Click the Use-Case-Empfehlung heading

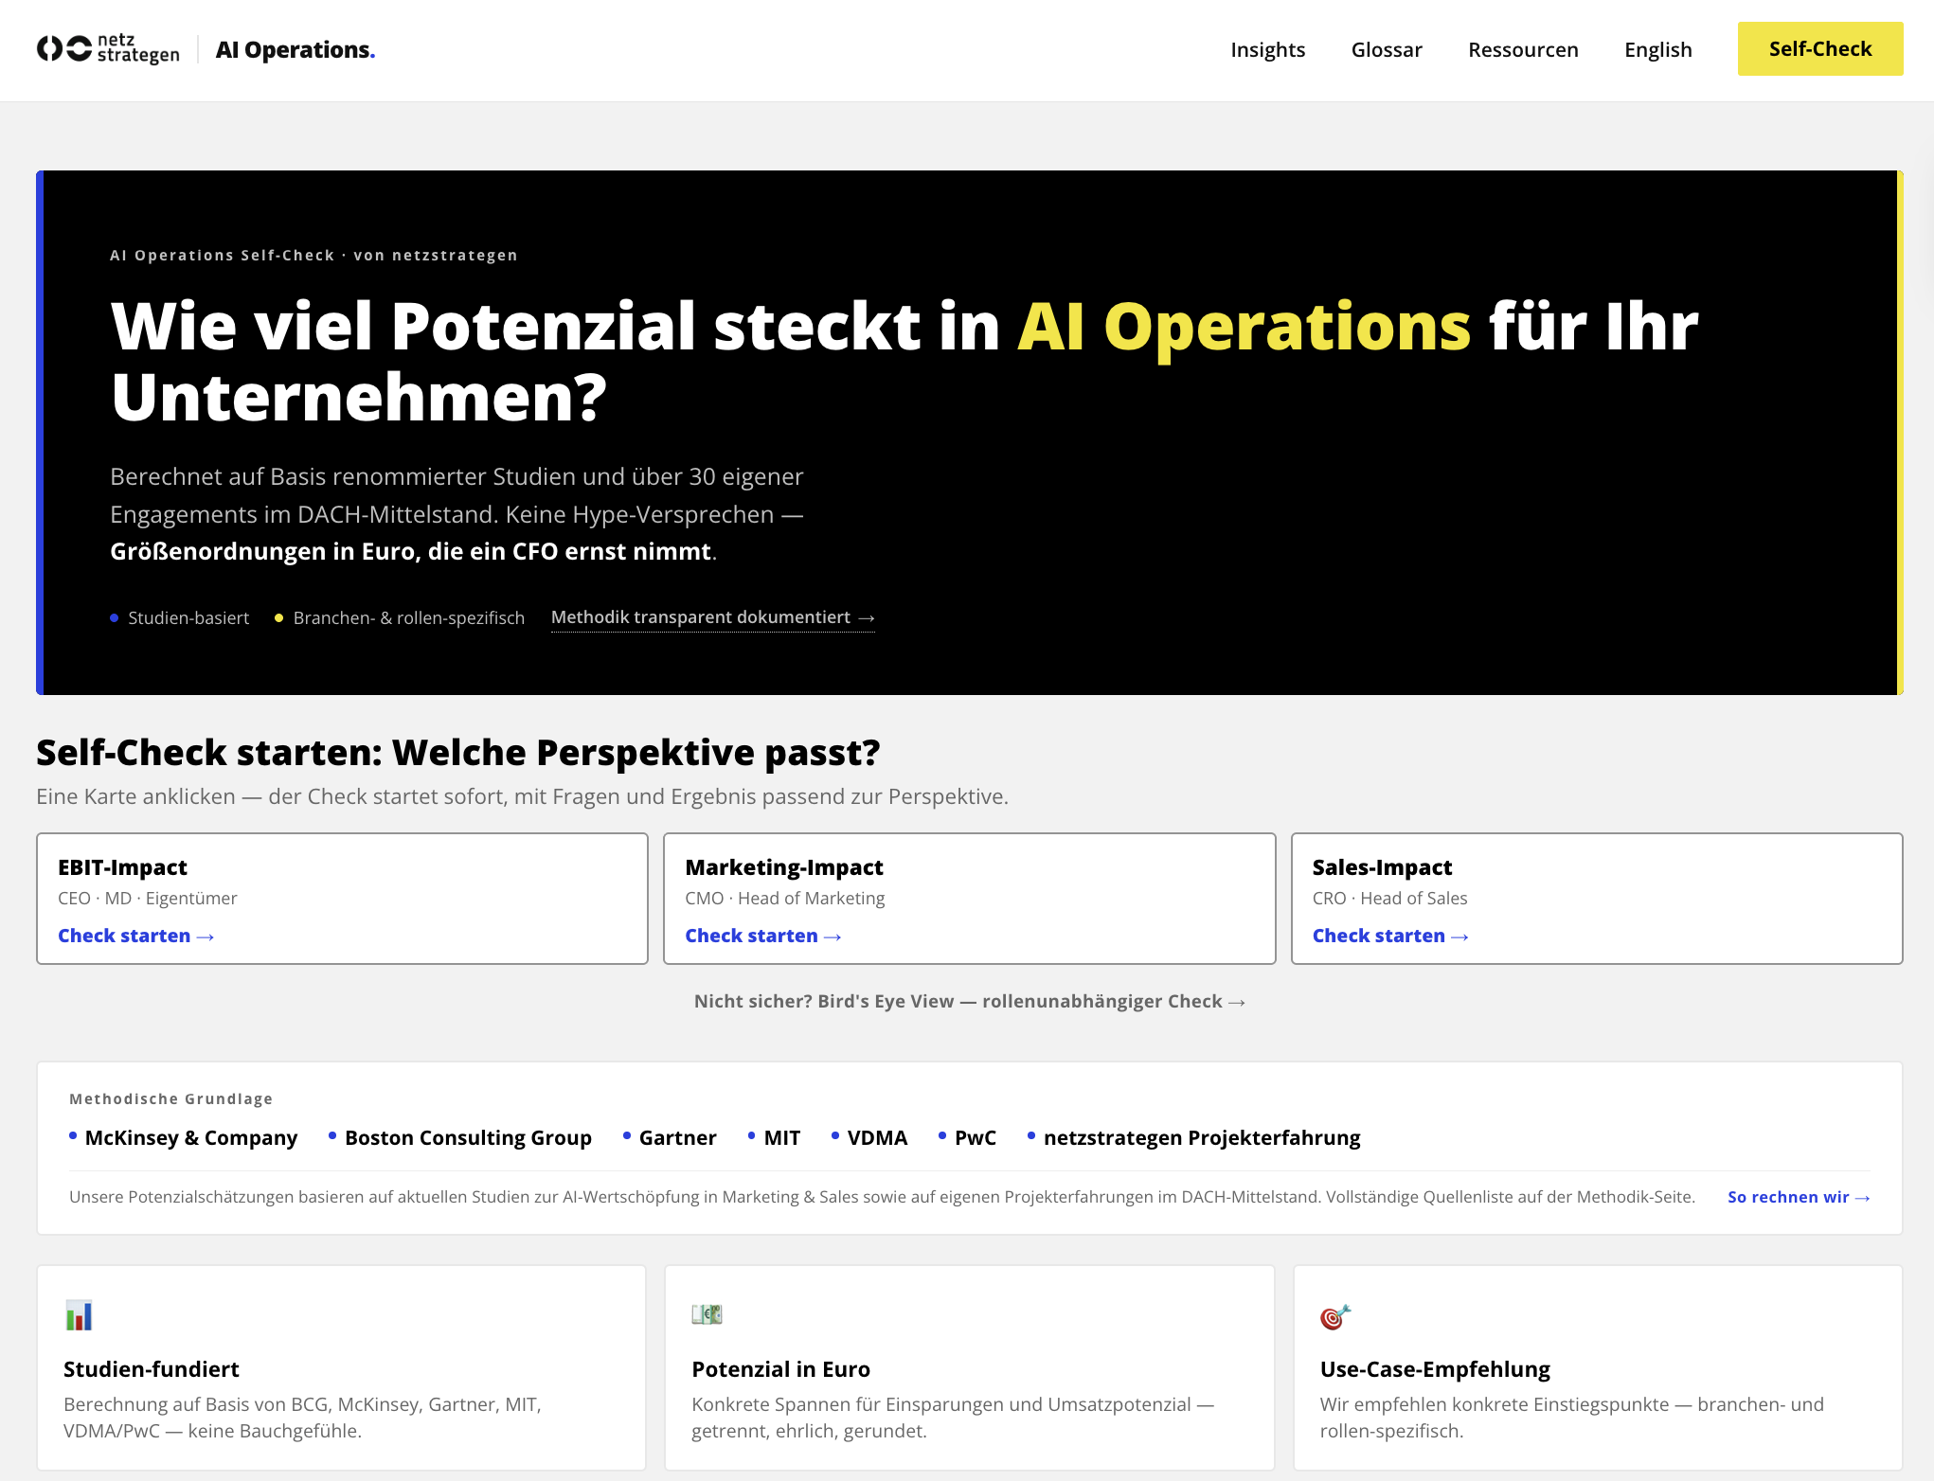click(x=1435, y=1369)
